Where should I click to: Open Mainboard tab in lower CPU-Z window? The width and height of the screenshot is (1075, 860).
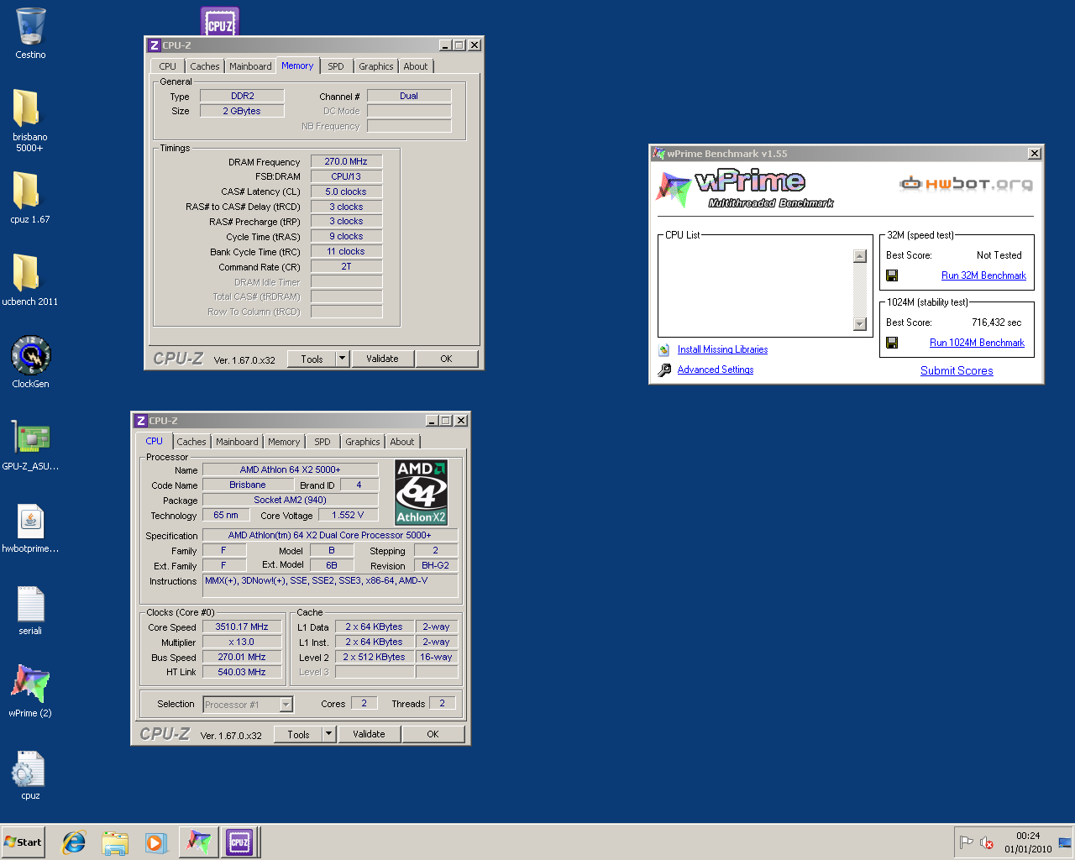pos(237,442)
